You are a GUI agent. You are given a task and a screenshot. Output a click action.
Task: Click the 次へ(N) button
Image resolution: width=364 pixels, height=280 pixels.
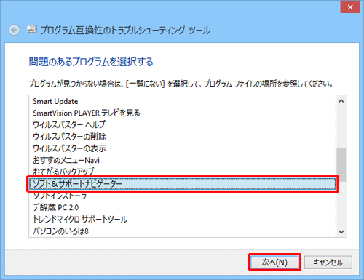click(274, 262)
